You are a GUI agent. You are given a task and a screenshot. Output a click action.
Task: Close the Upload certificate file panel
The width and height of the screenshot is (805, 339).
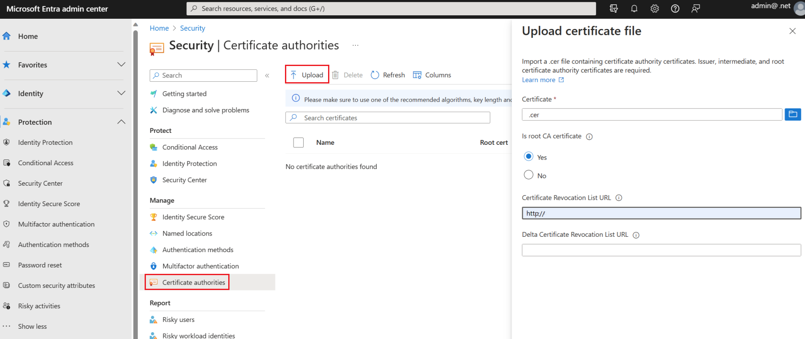793,31
